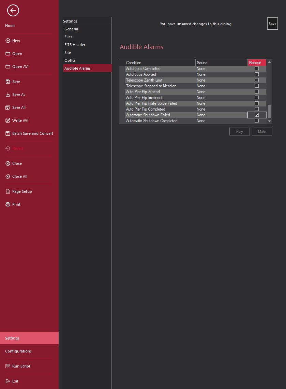Image resolution: width=286 pixels, height=389 pixels.
Task: Click the Write AVI icon
Action: click(x=8, y=120)
